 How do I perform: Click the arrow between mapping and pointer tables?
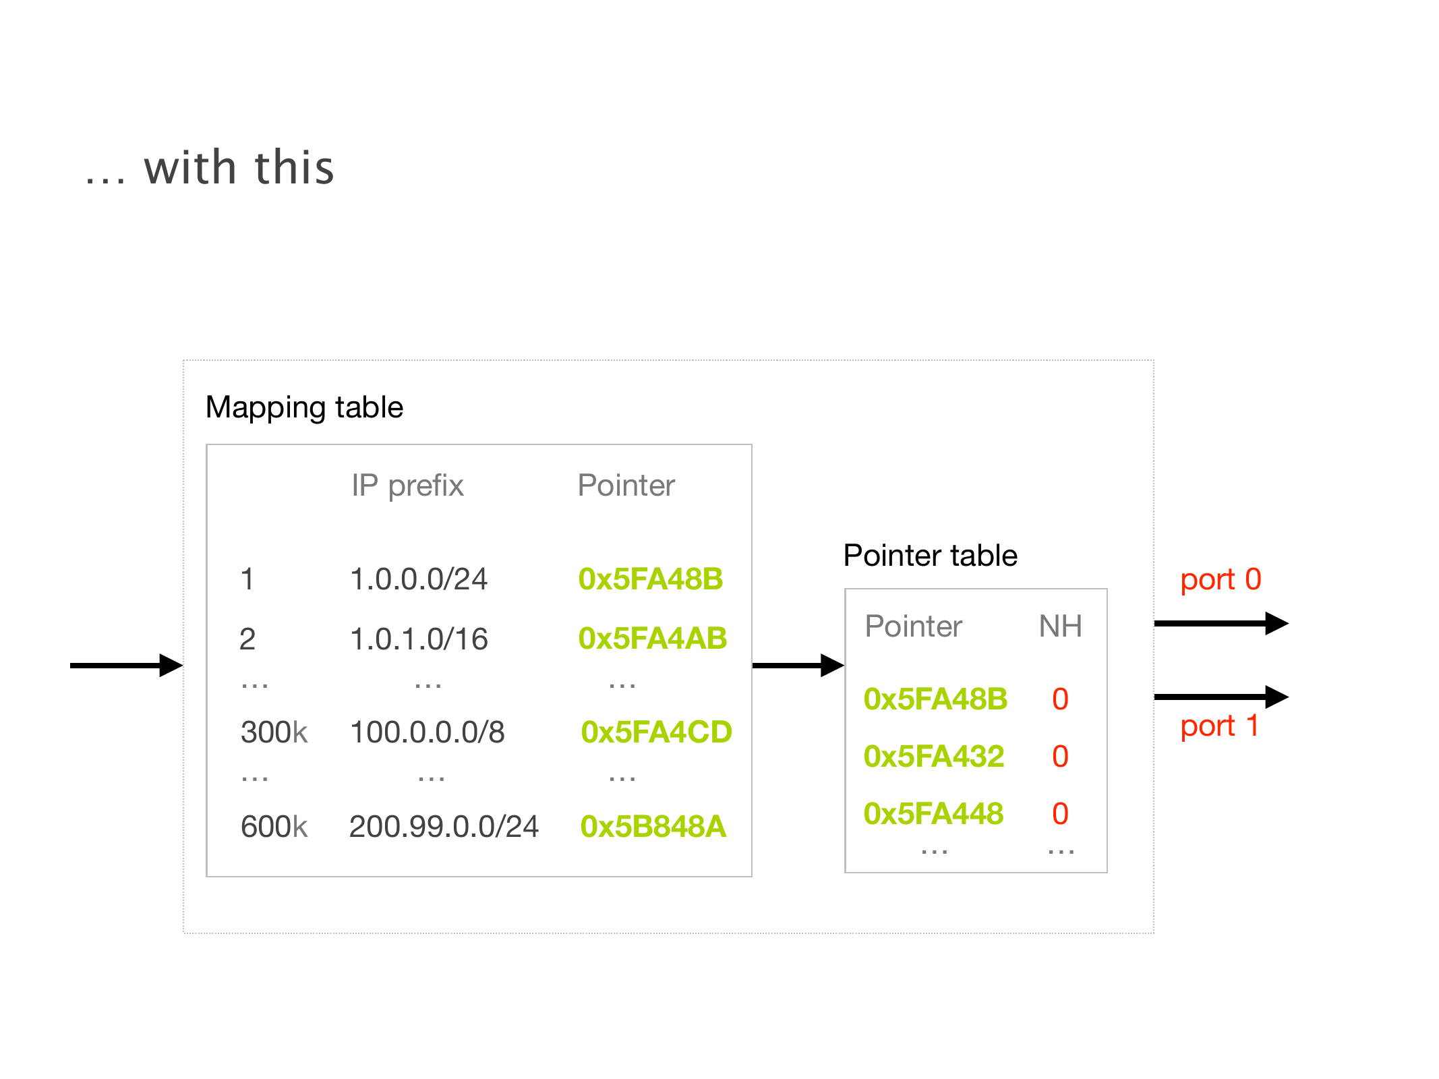point(797,665)
